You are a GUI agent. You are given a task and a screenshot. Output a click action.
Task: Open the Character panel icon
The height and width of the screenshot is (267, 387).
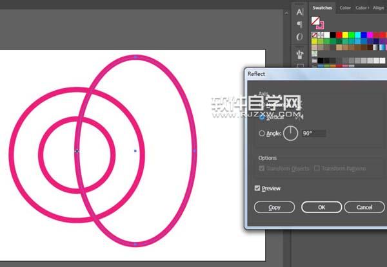(300, 12)
